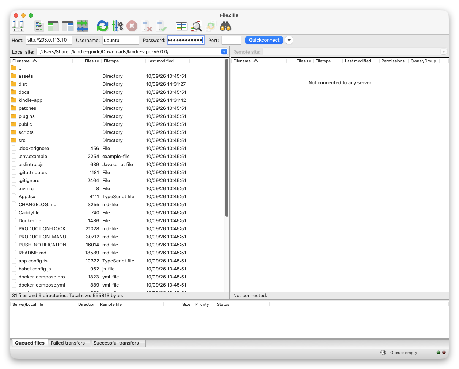Open the Site Manager icon

coord(18,26)
